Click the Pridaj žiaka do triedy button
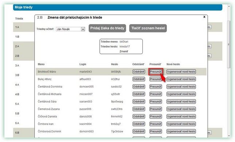The width and height of the screenshot is (235, 142). (107, 28)
